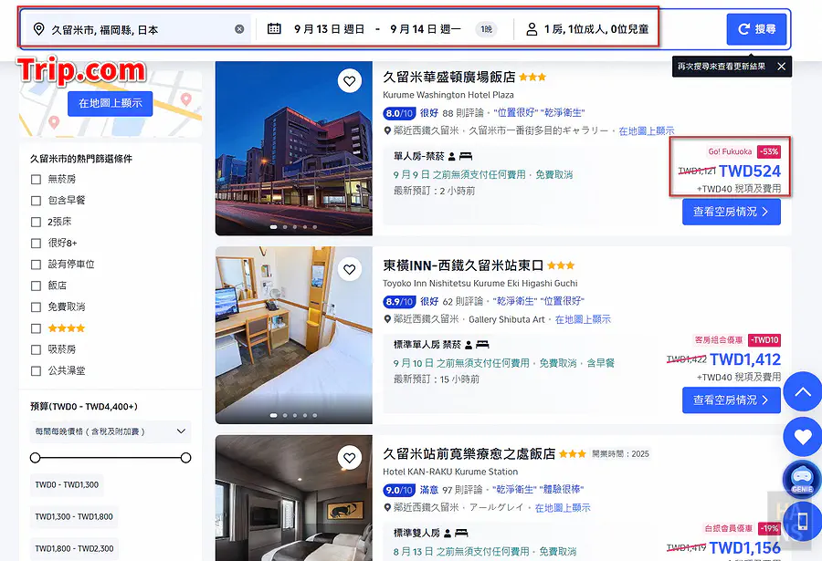This screenshot has height=561, width=822.
Task: Click the TWD524 price for Washington Hotel
Action: click(x=750, y=171)
